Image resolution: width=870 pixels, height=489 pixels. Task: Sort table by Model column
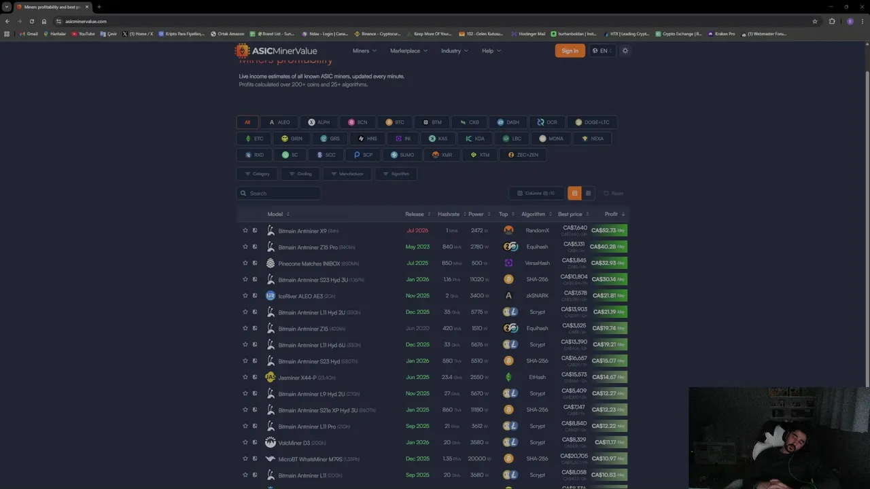(278, 214)
